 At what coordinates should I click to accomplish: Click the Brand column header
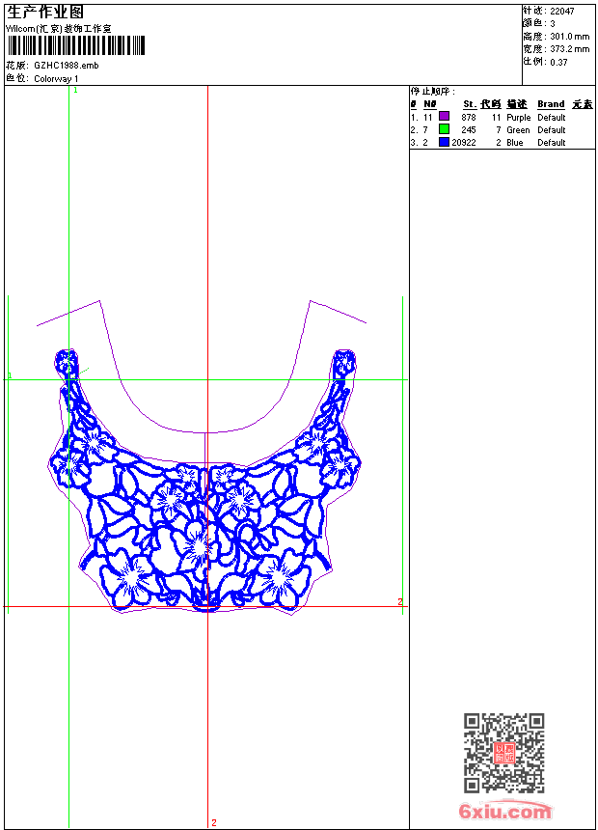point(551,104)
